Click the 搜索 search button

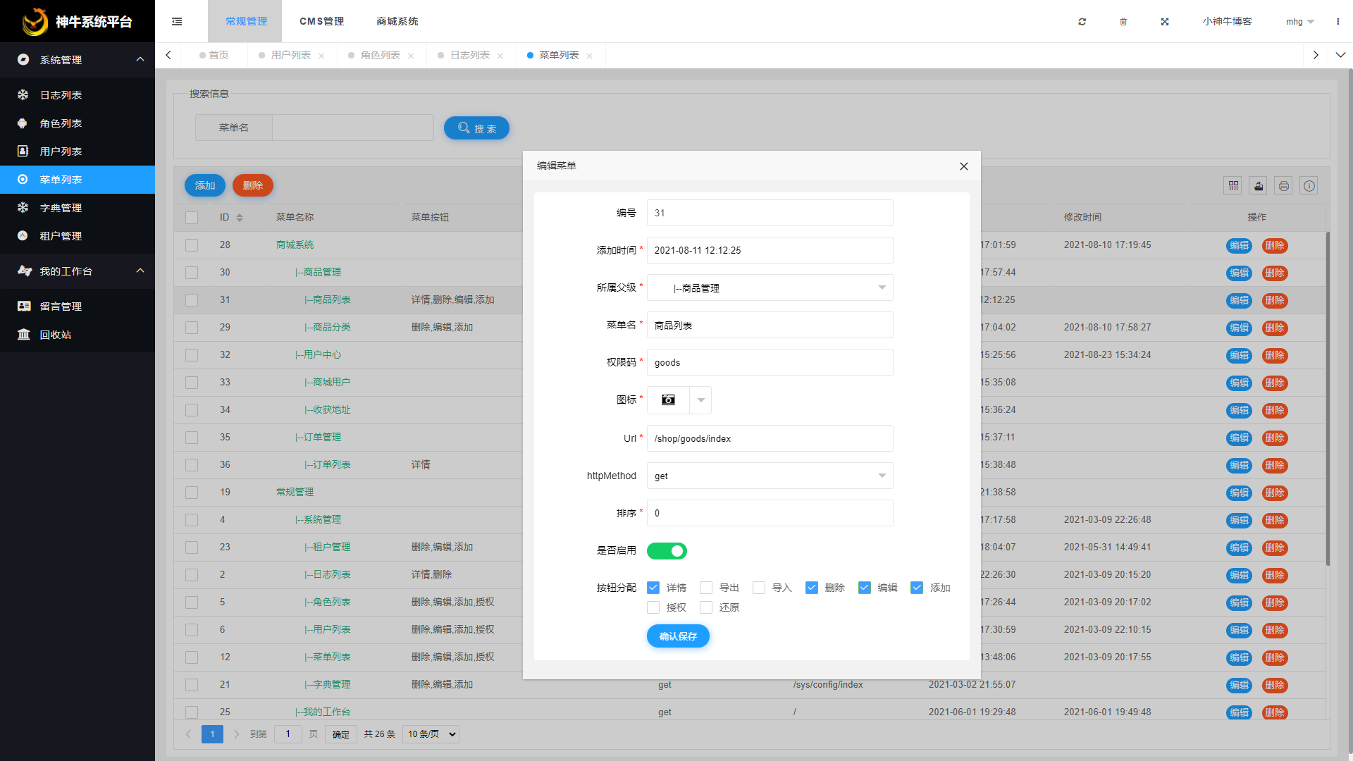pos(476,128)
